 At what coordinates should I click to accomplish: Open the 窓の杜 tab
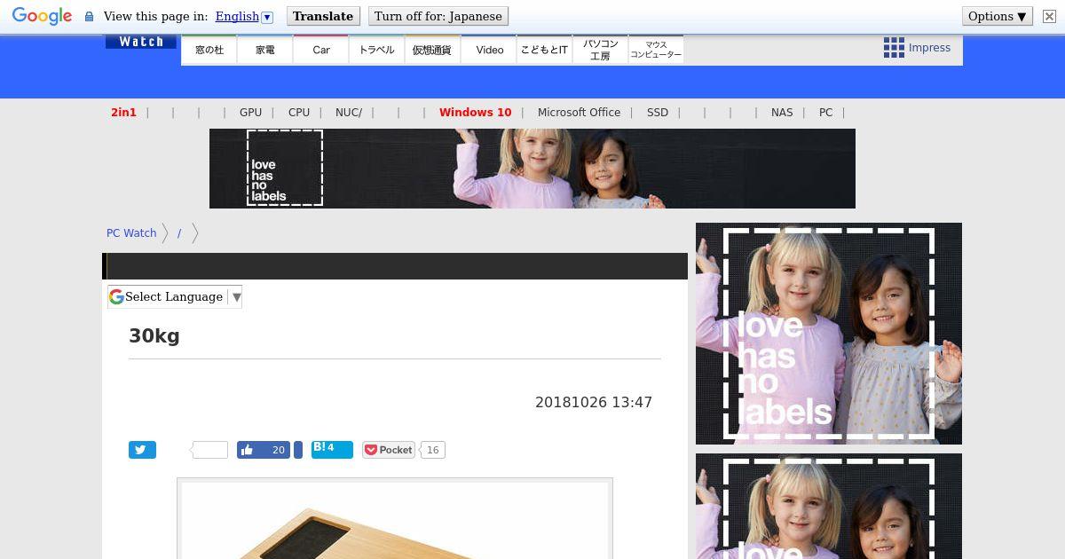click(x=209, y=50)
